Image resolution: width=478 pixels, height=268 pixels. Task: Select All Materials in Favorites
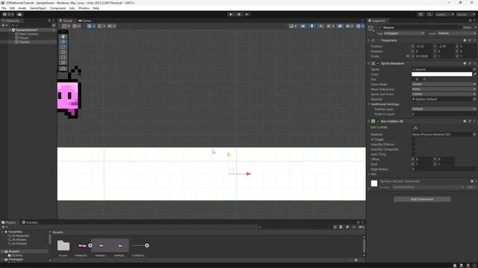tap(20, 236)
